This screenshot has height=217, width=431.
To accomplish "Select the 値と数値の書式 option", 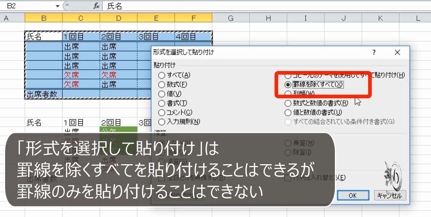I will [x=288, y=112].
